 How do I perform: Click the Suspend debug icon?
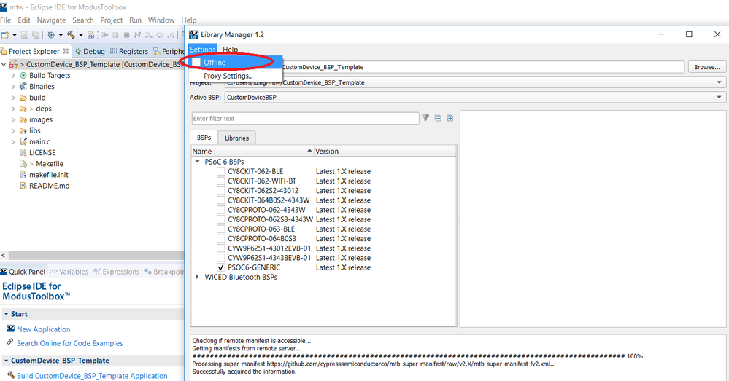pos(115,35)
